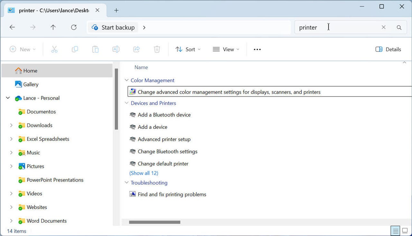Expand the breadcrumb chevron after Start backup

(144, 27)
